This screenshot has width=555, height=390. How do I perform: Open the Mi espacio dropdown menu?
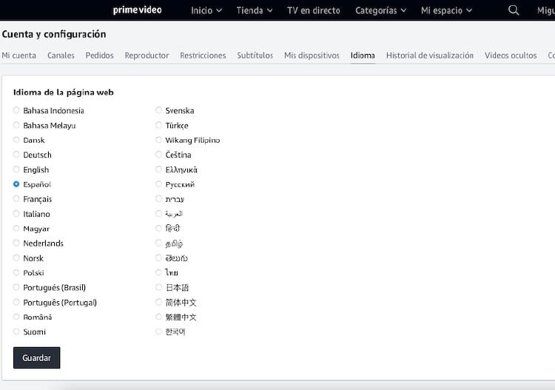point(451,10)
